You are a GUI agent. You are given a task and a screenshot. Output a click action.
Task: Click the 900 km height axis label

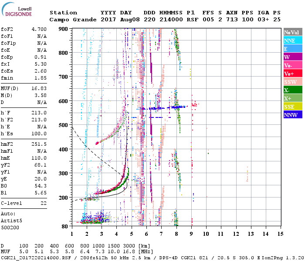pos(64,29)
